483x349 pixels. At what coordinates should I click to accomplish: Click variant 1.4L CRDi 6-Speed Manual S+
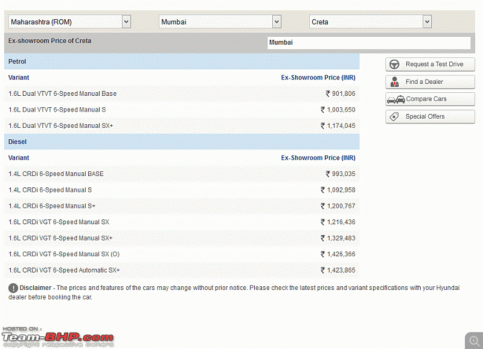(x=52, y=206)
